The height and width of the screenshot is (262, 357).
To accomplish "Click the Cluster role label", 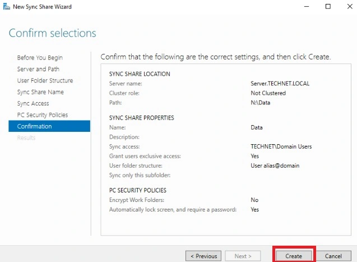I will pos(124,93).
